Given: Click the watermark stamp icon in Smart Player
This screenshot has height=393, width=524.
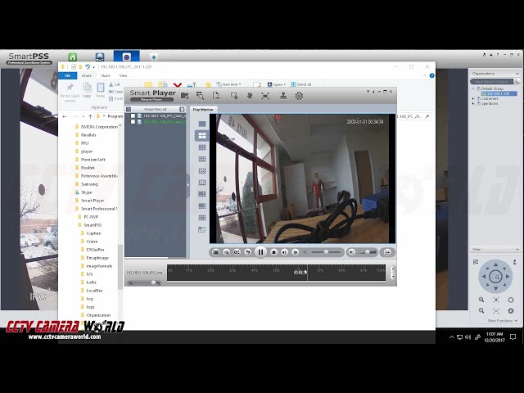Looking at the screenshot, I should click(x=283, y=96).
